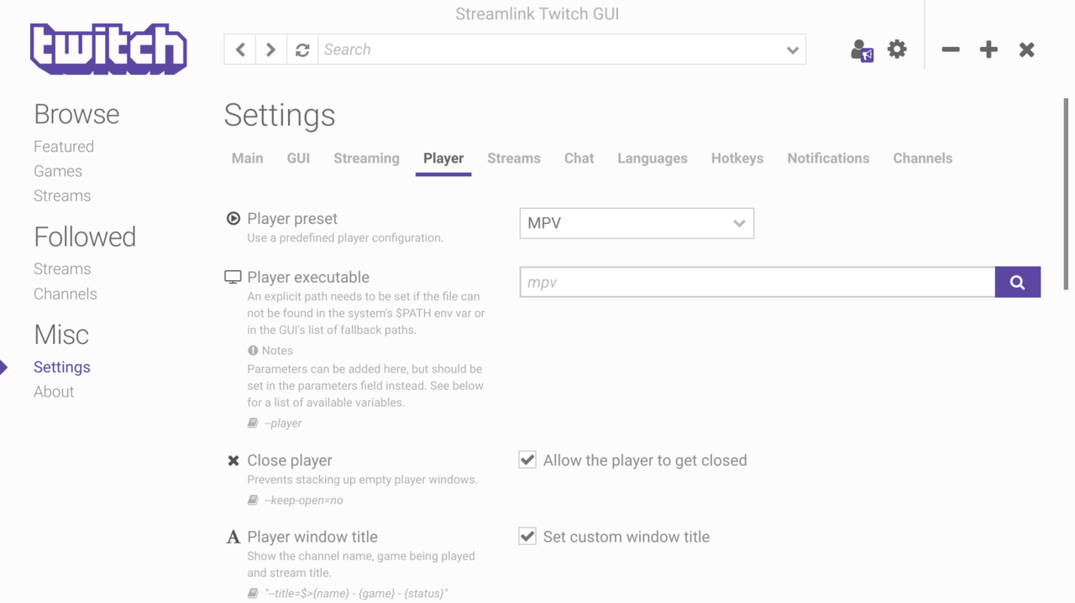The width and height of the screenshot is (1075, 603).
Task: Open the About page in sidebar
Action: click(54, 392)
